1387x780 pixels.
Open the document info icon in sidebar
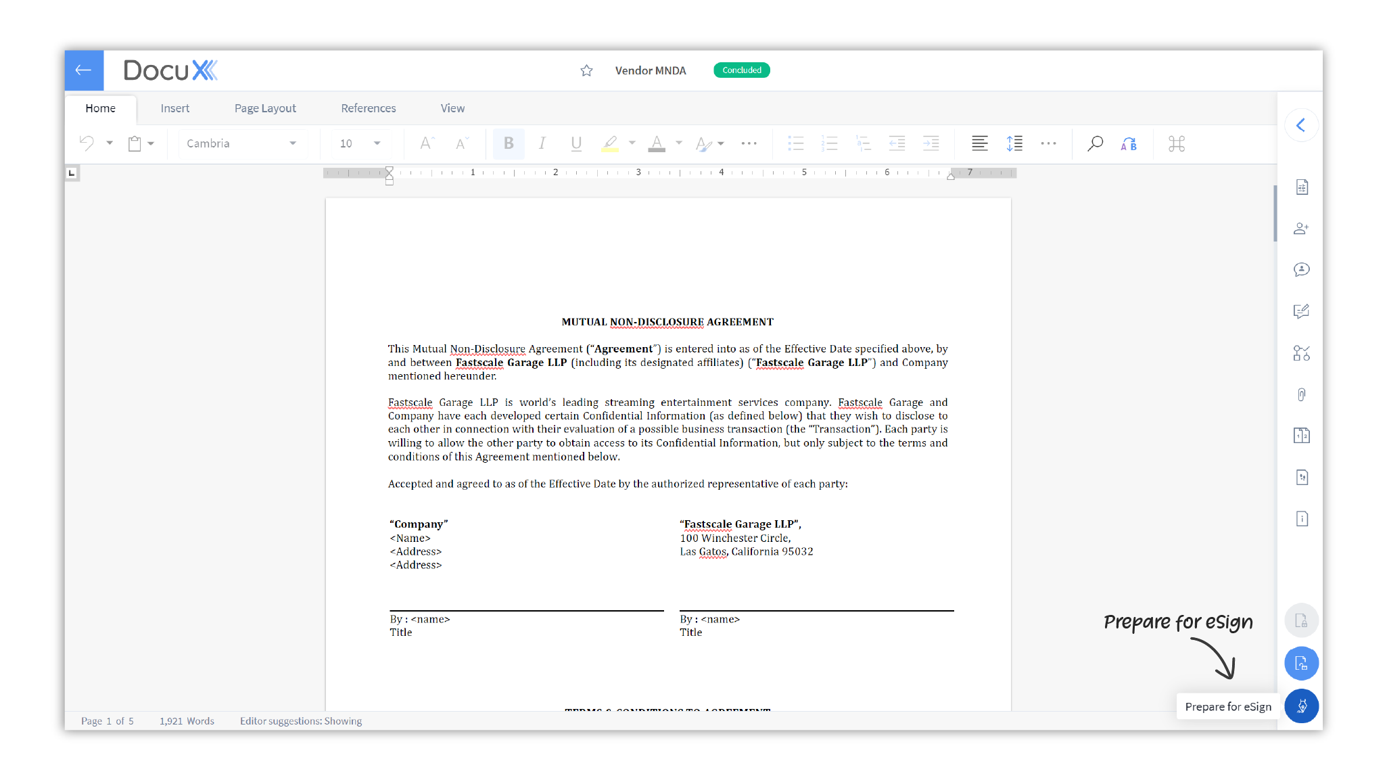coord(1302,519)
